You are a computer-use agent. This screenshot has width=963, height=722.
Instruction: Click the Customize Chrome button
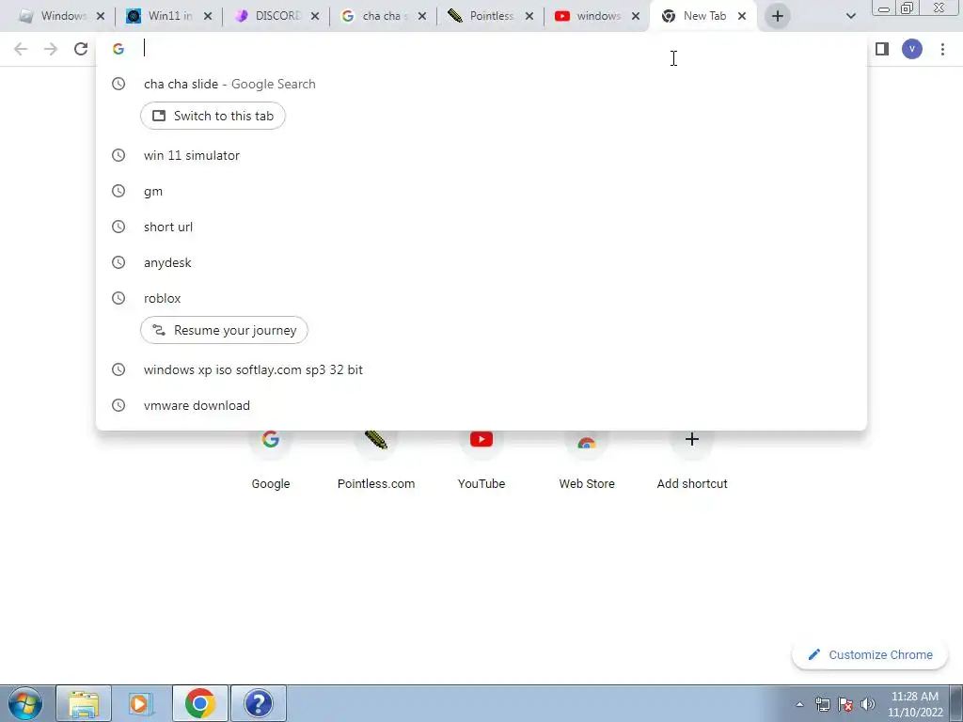(x=870, y=655)
